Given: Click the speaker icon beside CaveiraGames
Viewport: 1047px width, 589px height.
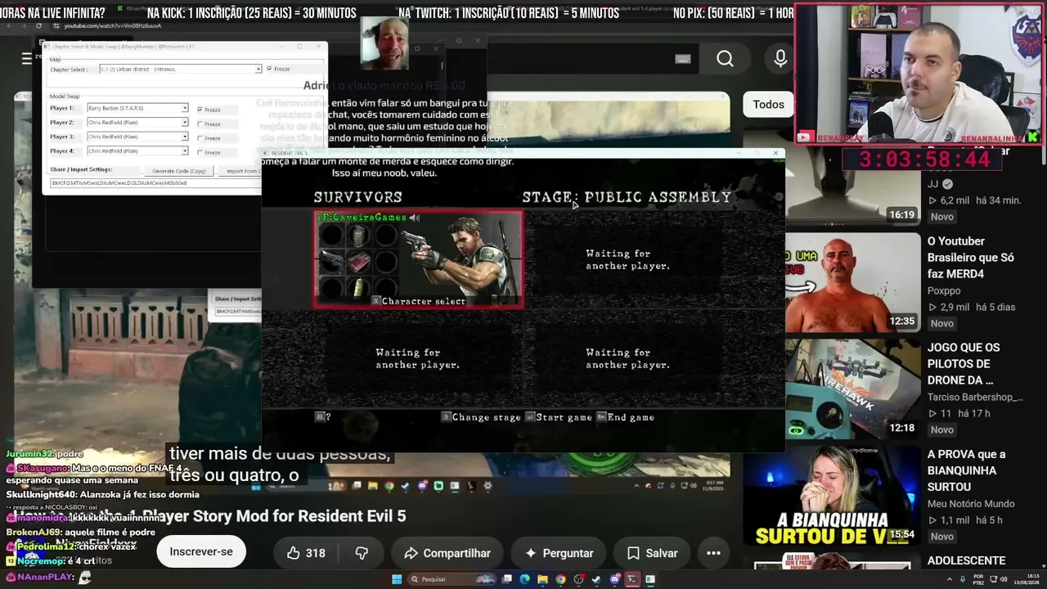Looking at the screenshot, I should [415, 218].
